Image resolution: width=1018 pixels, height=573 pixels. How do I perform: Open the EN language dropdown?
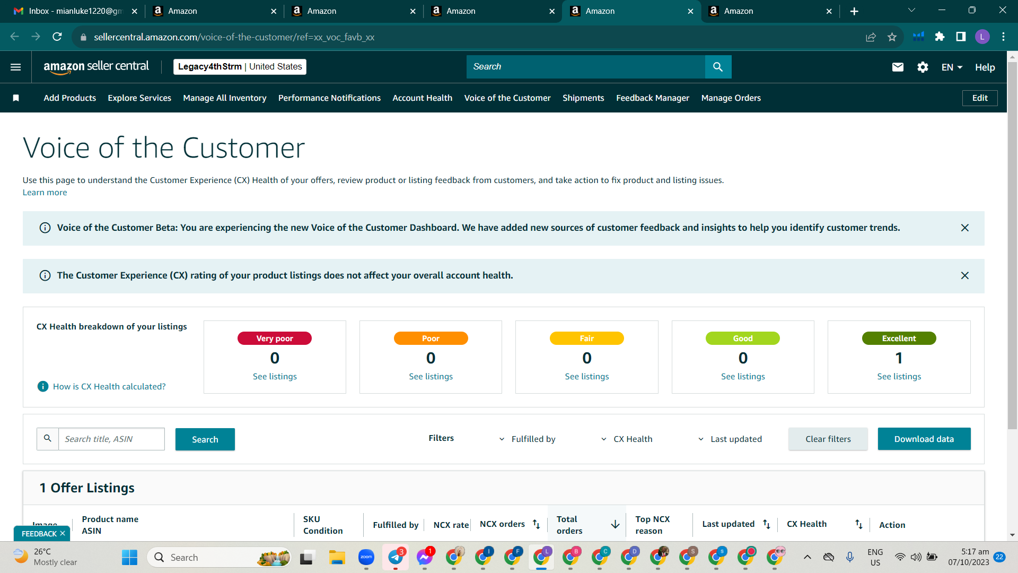pos(952,67)
